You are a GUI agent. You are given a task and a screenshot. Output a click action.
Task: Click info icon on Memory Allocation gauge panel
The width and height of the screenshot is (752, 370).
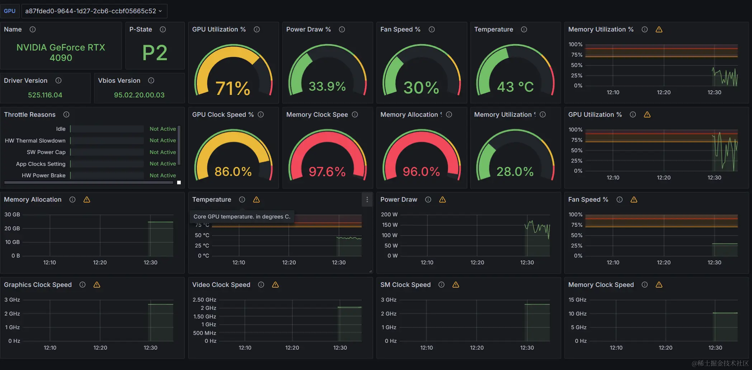click(x=449, y=115)
